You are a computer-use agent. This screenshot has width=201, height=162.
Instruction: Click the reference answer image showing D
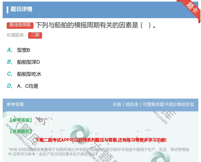click(x=44, y=121)
